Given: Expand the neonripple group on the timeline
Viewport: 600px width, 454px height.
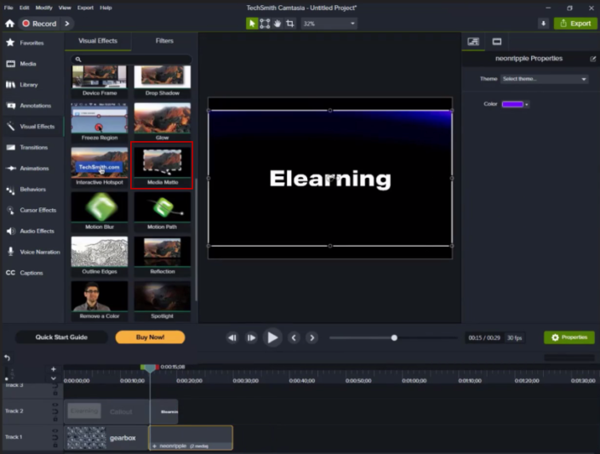Looking at the screenshot, I should pos(155,446).
